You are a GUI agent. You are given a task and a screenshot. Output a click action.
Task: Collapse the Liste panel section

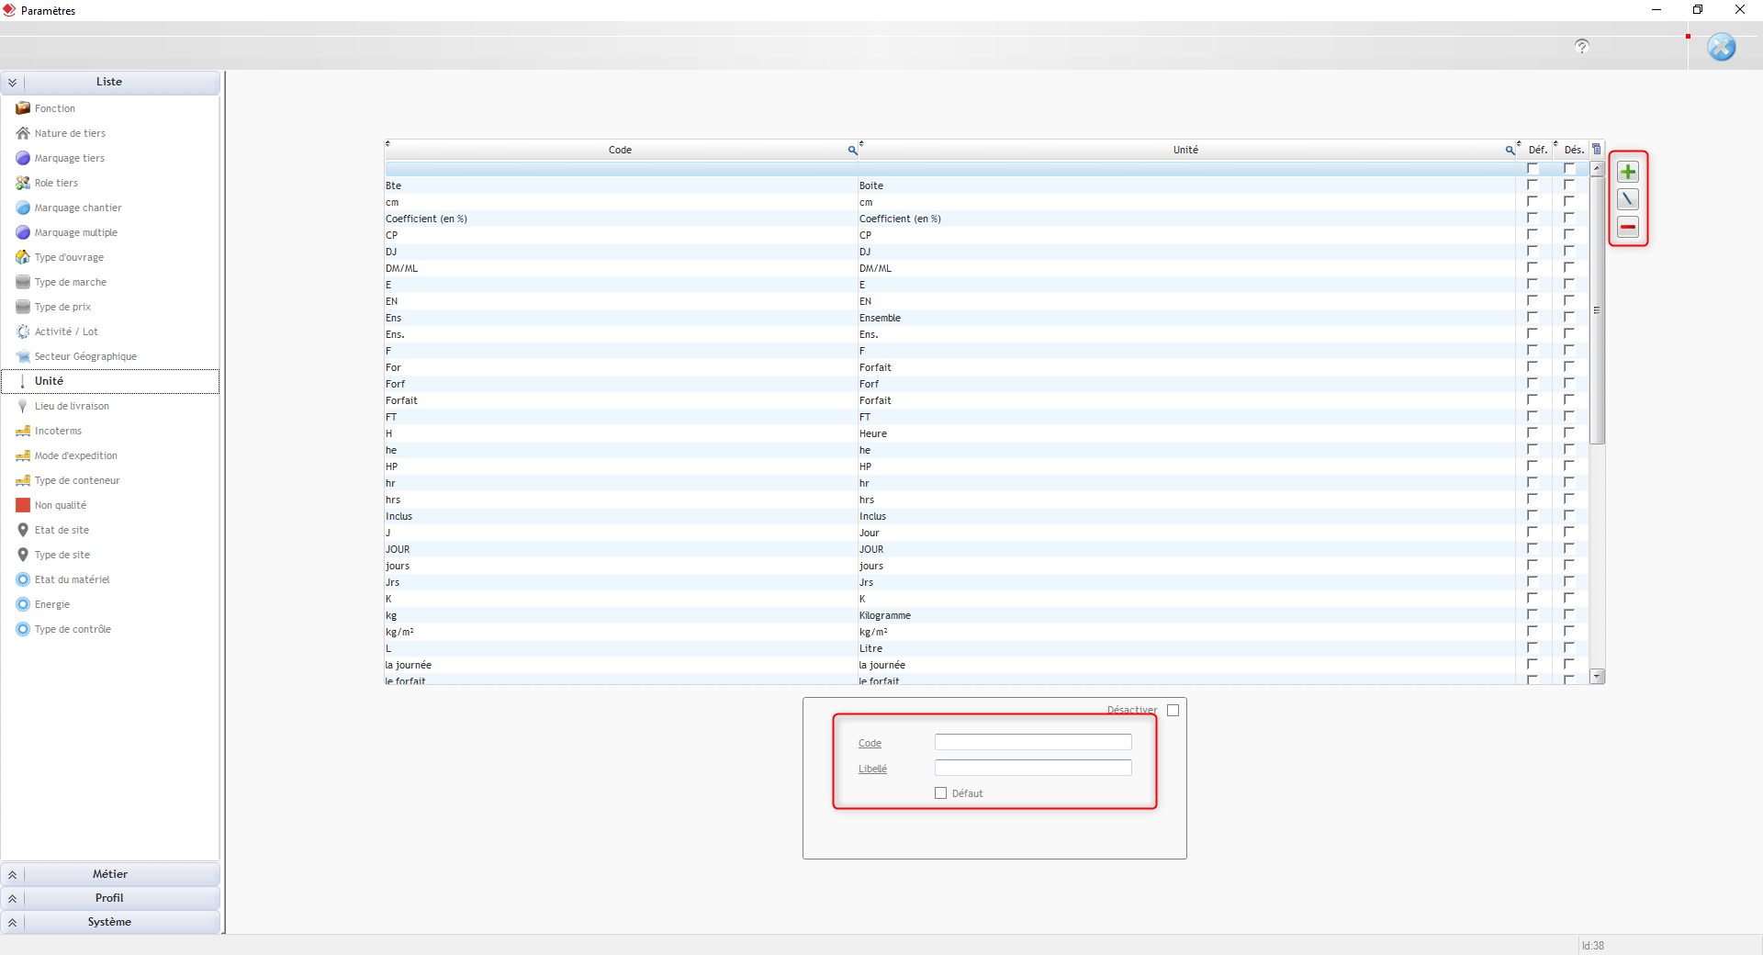(13, 83)
